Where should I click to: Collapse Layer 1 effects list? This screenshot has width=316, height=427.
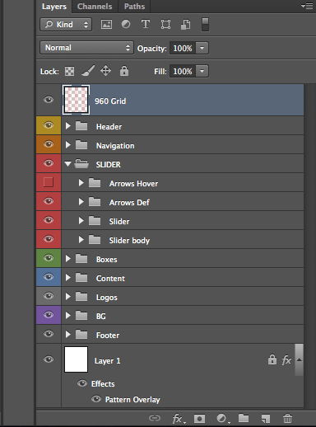click(300, 359)
